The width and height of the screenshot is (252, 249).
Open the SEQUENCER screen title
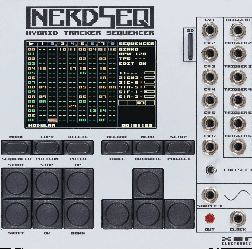pos(136,44)
